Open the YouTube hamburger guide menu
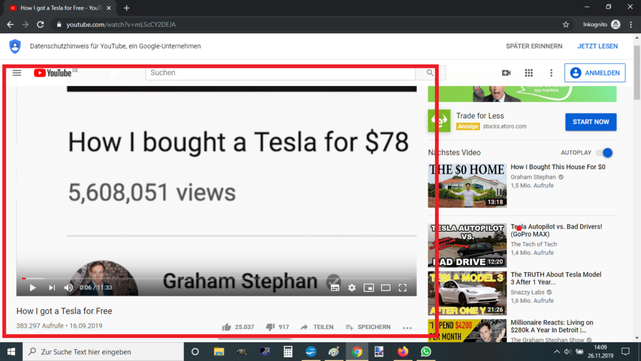 [x=17, y=73]
